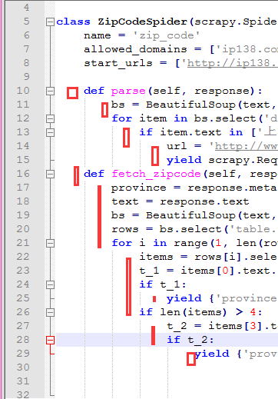Click yield keyword on line 29
The image size is (278, 399).
click(212, 354)
